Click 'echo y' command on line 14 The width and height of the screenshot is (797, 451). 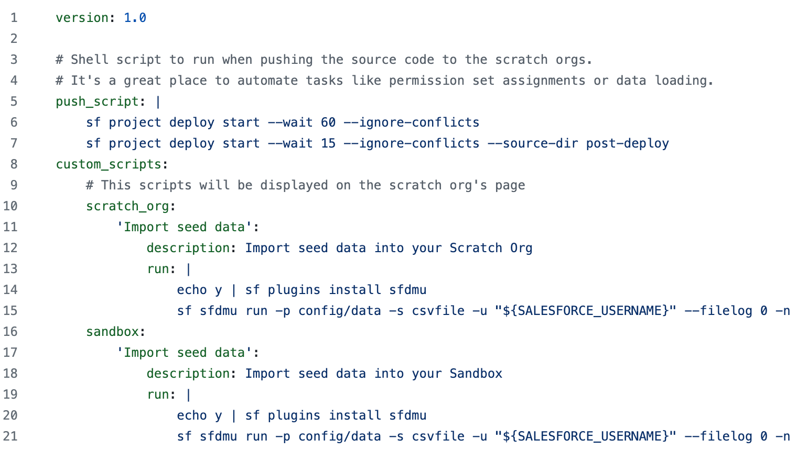tap(199, 290)
